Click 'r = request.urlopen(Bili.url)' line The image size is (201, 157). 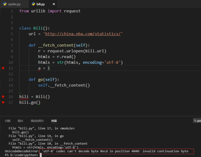pos(72,51)
